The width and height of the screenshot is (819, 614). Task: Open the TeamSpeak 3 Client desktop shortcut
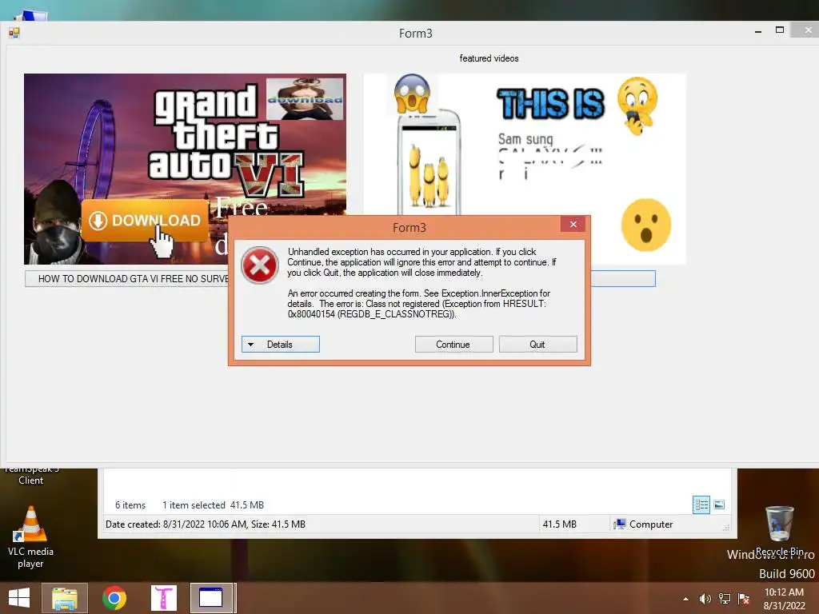(x=31, y=475)
